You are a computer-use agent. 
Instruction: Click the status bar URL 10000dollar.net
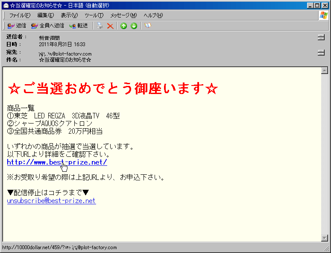[x=59, y=247]
